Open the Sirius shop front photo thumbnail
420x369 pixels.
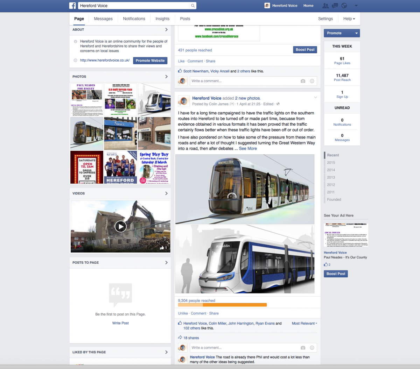[121, 134]
